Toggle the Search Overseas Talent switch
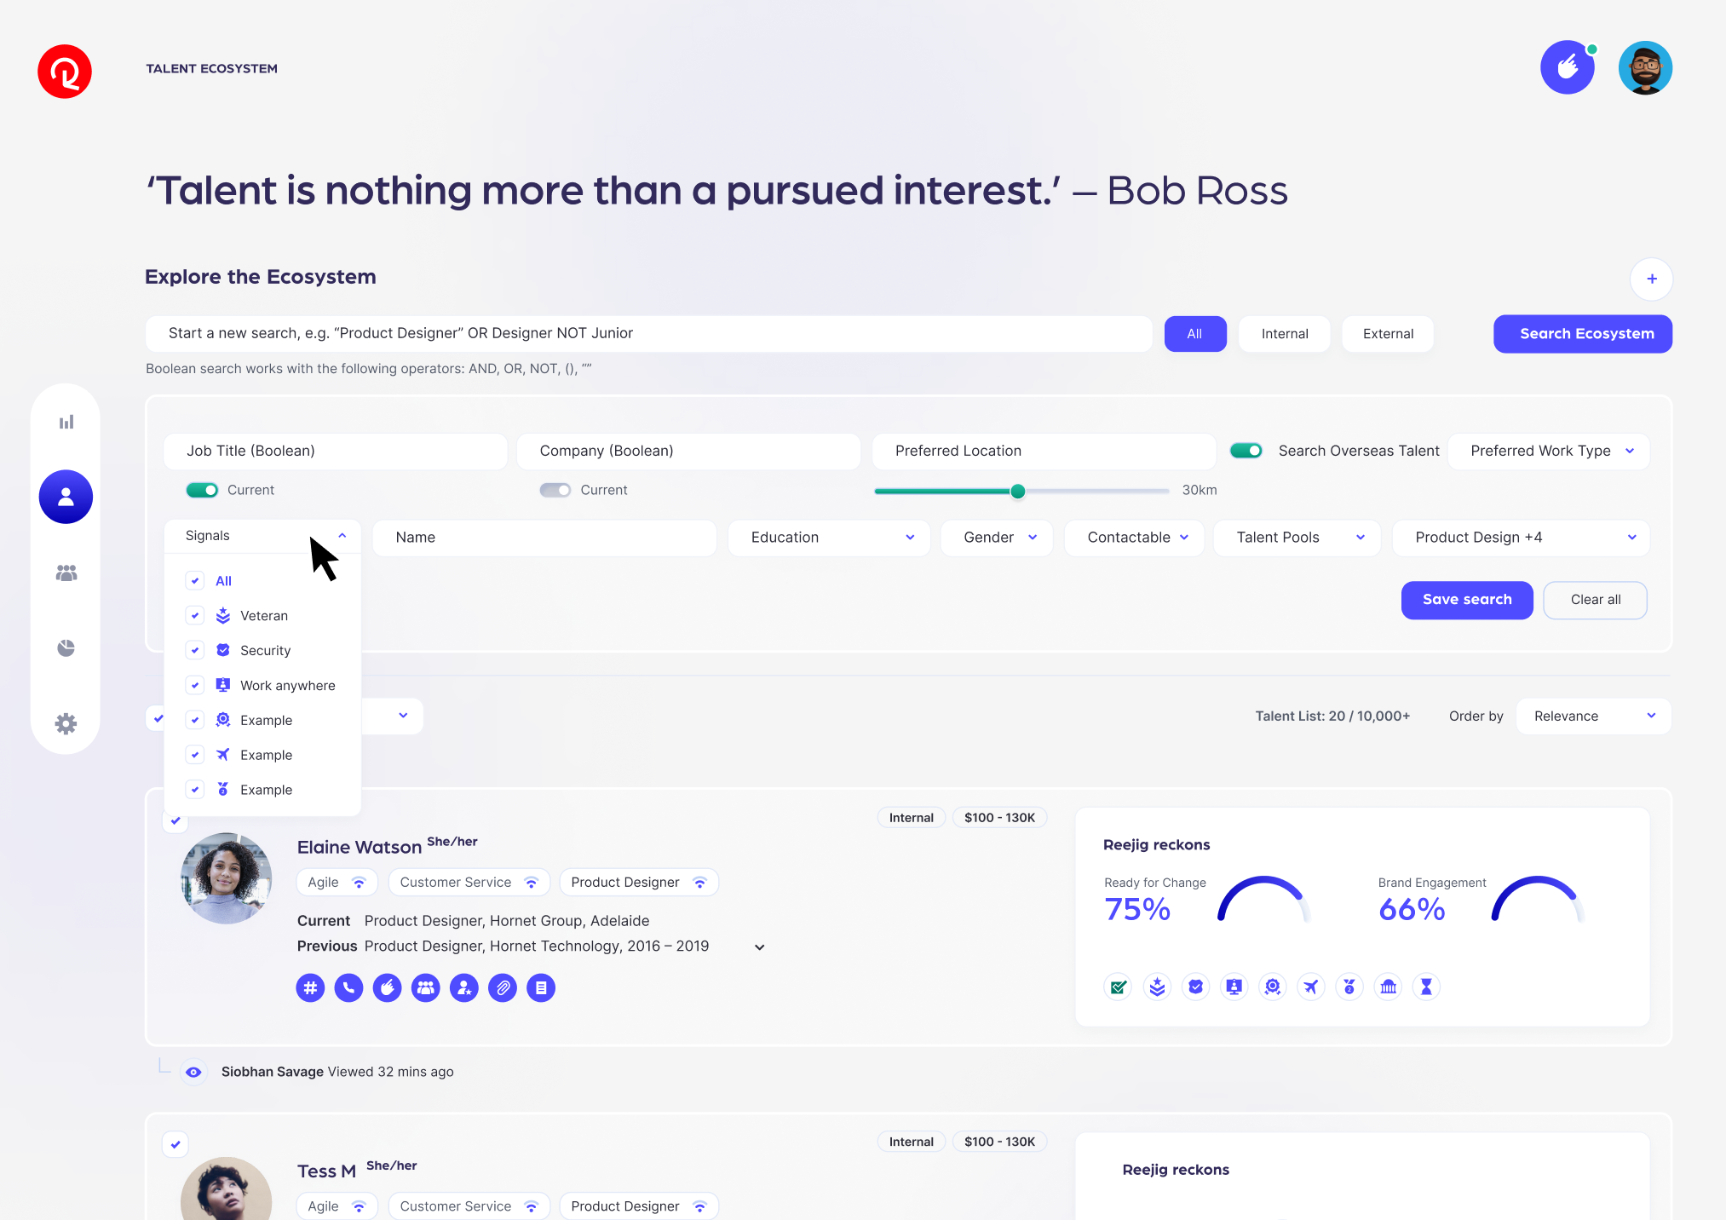This screenshot has width=1726, height=1220. coord(1246,451)
